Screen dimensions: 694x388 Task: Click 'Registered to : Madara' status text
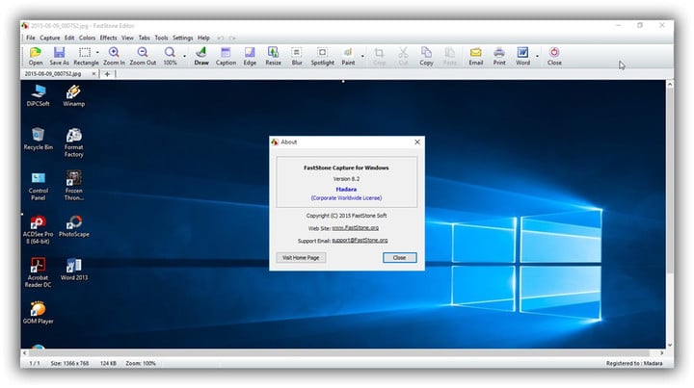point(634,363)
